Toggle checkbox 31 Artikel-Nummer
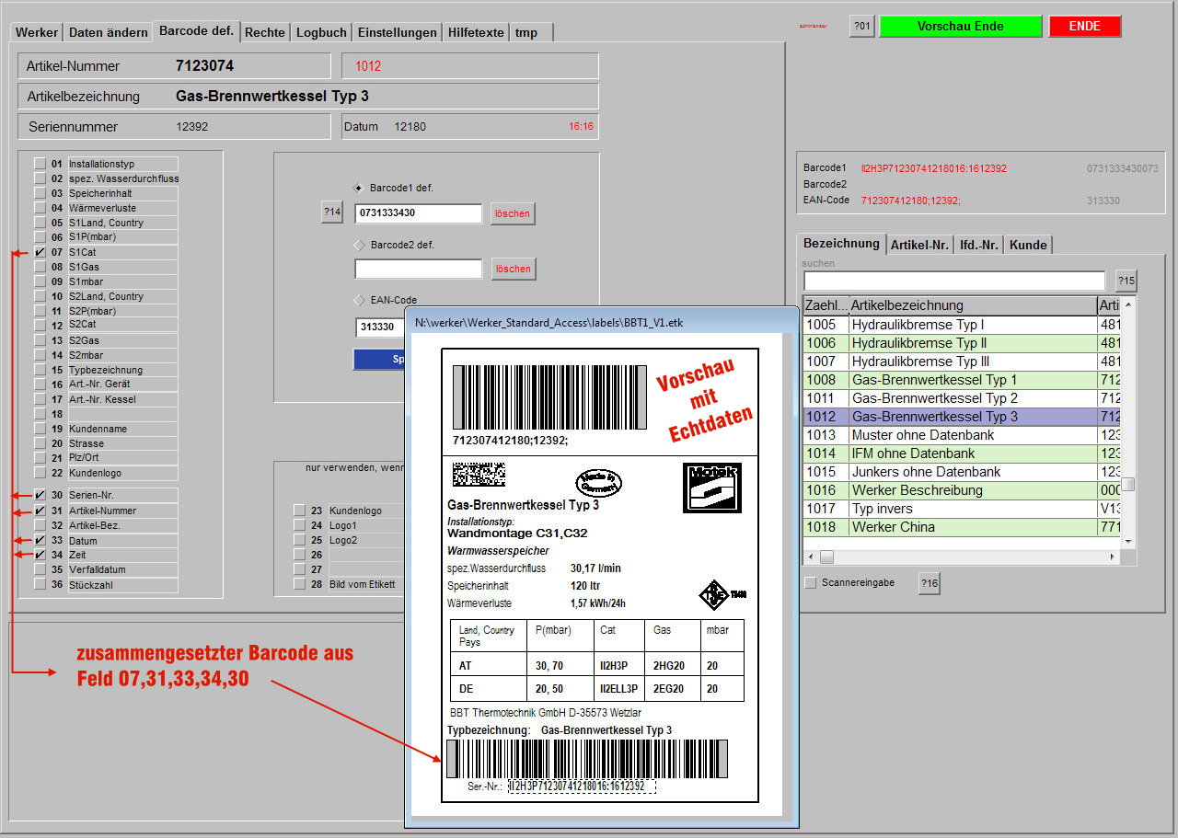Image resolution: width=1178 pixels, height=838 pixels. (40, 511)
